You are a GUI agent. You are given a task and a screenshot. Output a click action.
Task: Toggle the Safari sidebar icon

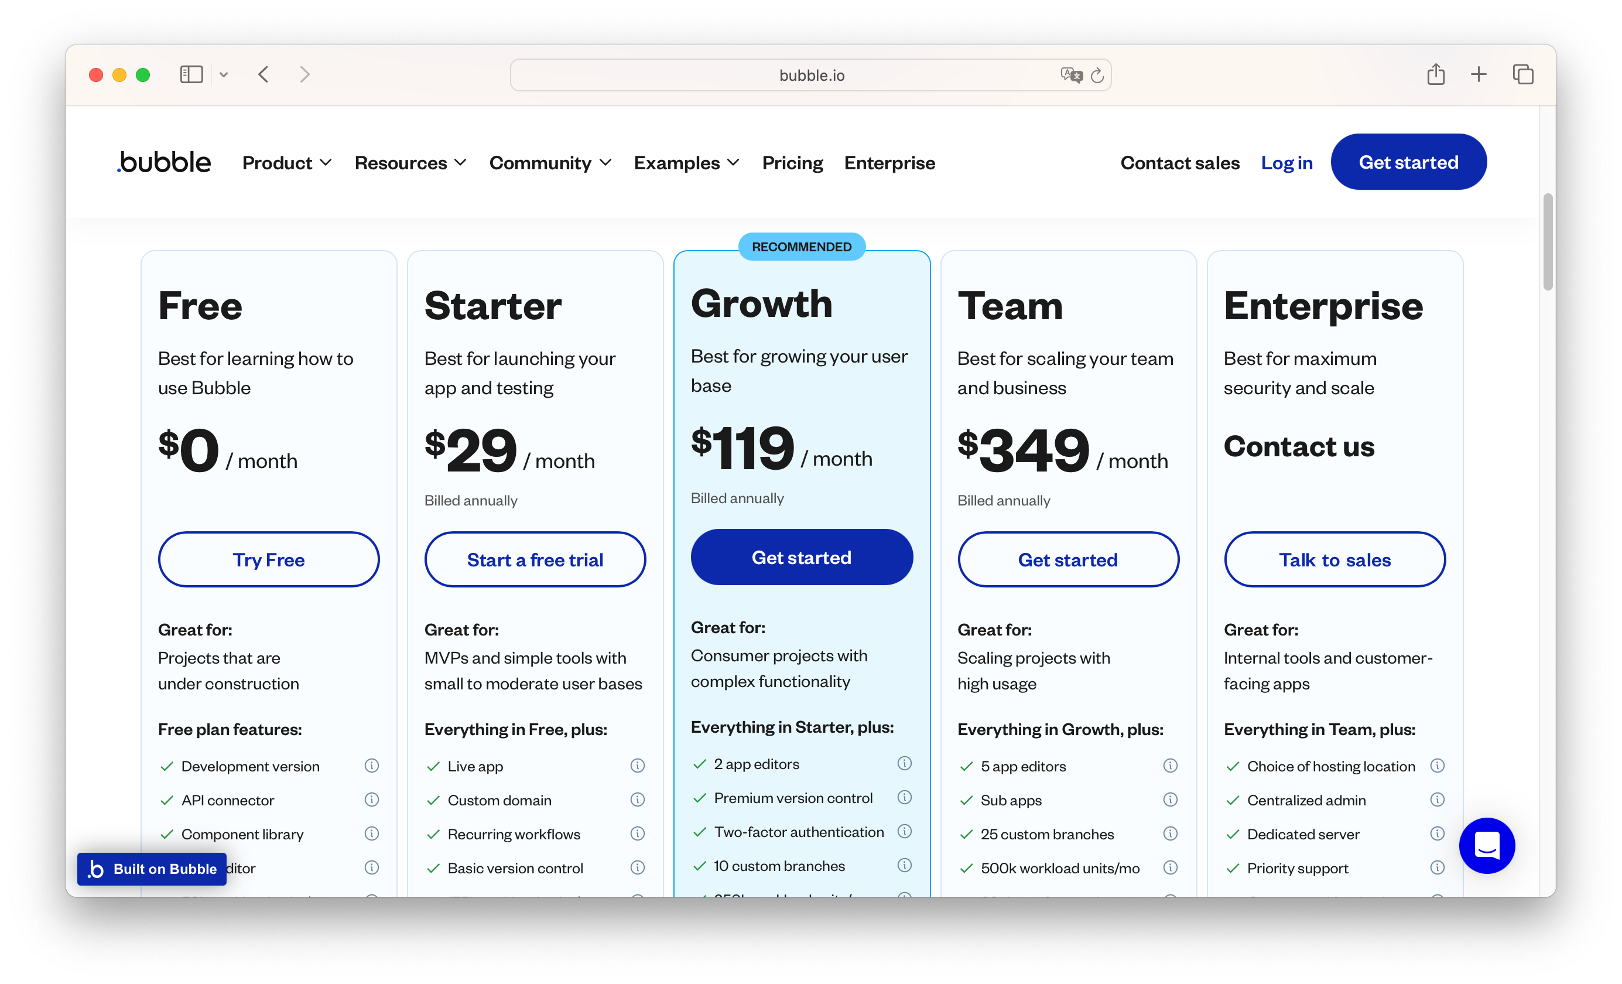point(191,74)
